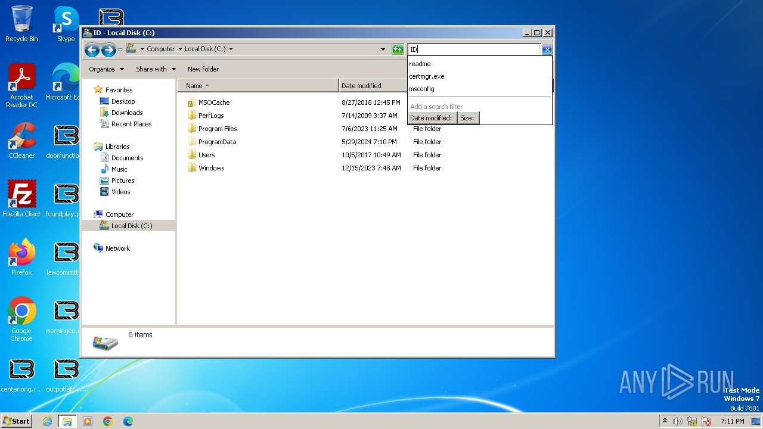Open the Organize menu
This screenshot has height=429, width=763.
point(106,69)
